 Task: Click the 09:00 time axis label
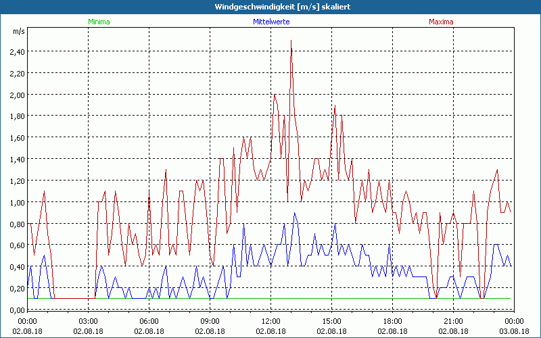point(210,321)
